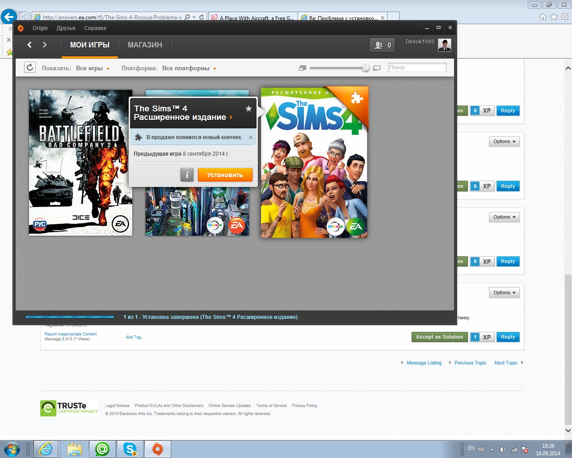Go back with Origin left arrow
572x458 pixels.
(29, 45)
